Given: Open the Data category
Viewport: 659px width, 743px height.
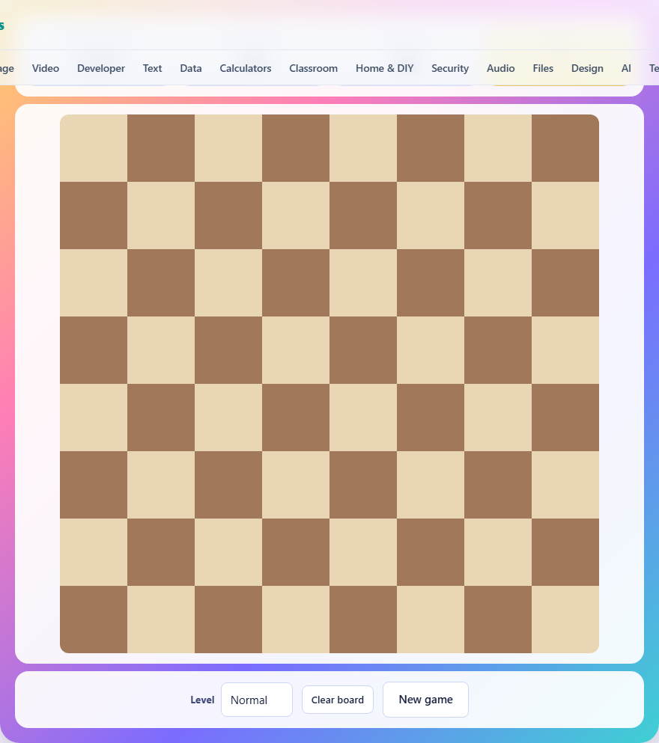Looking at the screenshot, I should (x=191, y=68).
